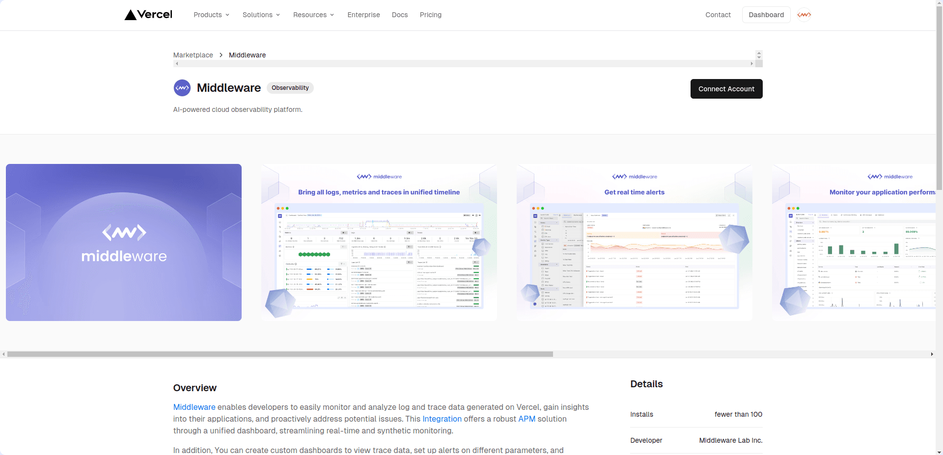943x455 pixels.
Task: Expand the Resources dropdown menu
Action: [x=313, y=15]
